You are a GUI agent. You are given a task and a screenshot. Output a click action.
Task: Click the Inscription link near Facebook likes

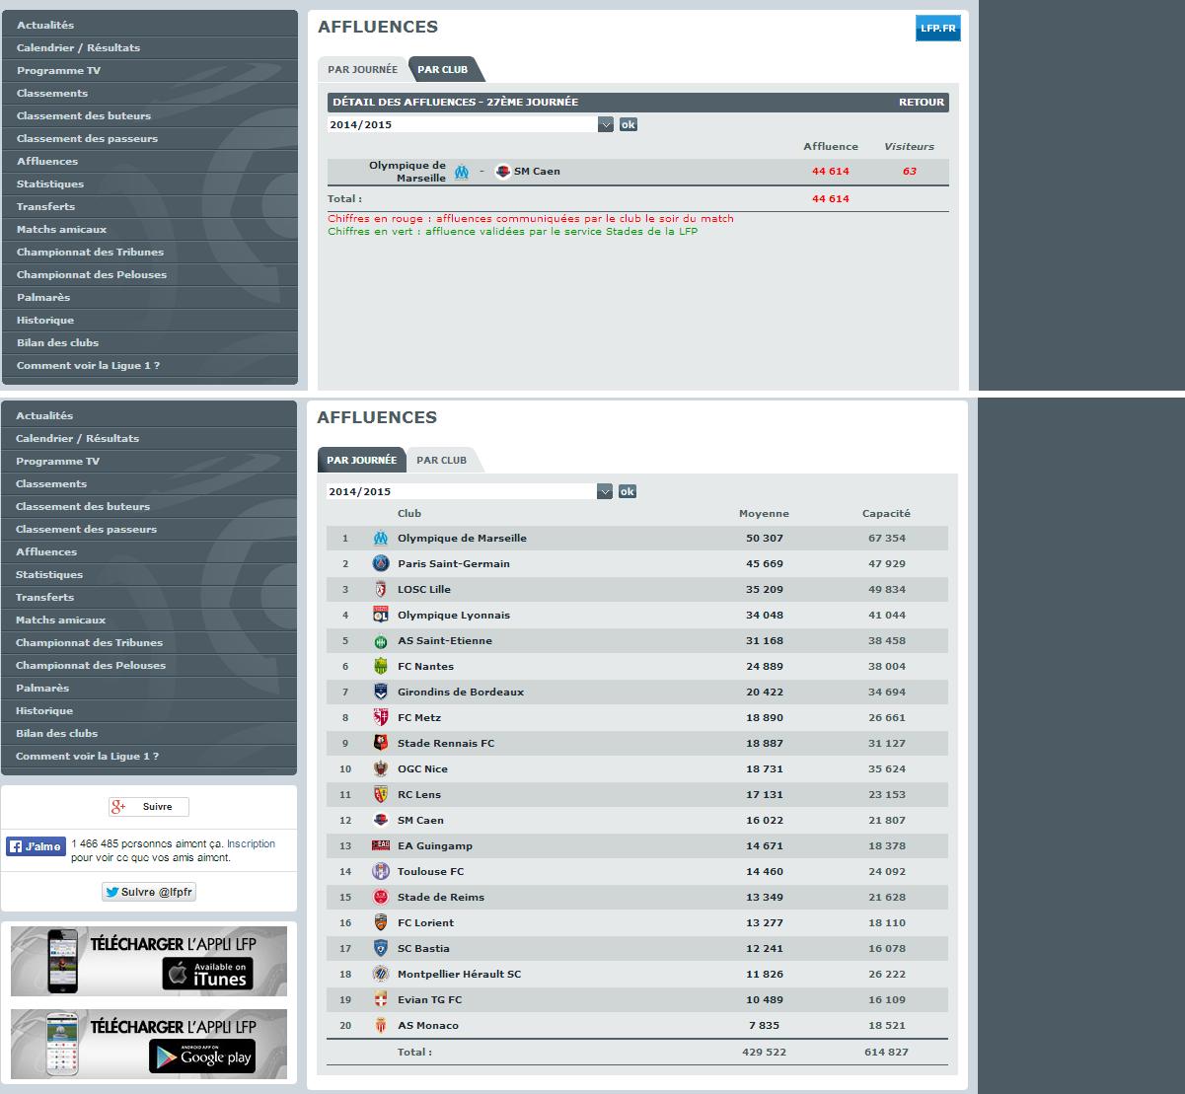(251, 844)
